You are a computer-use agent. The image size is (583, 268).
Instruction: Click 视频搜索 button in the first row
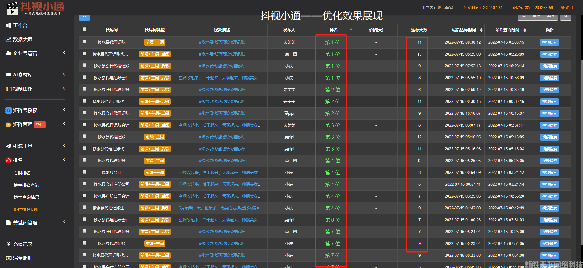(x=549, y=42)
